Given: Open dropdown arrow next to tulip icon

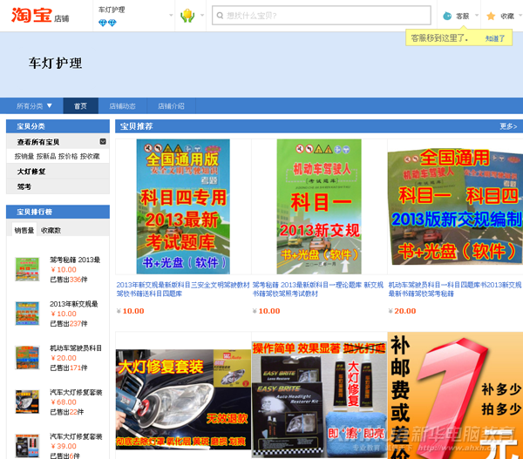Looking at the screenshot, I should pos(200,16).
